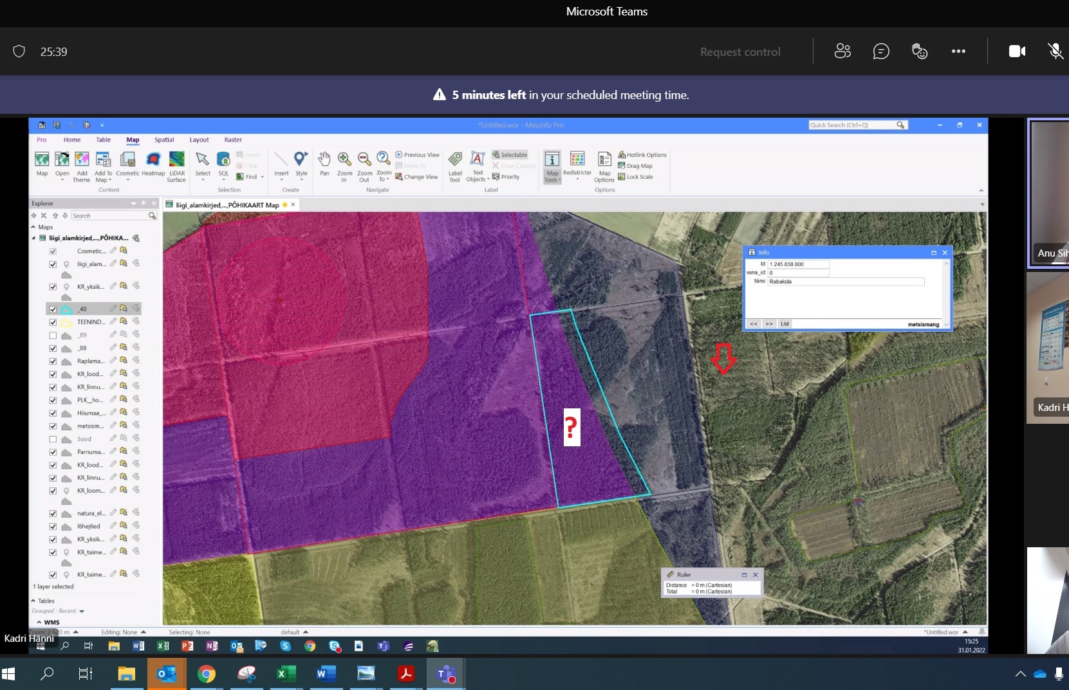
Task: Open the Add Theme tool
Action: [x=82, y=167]
